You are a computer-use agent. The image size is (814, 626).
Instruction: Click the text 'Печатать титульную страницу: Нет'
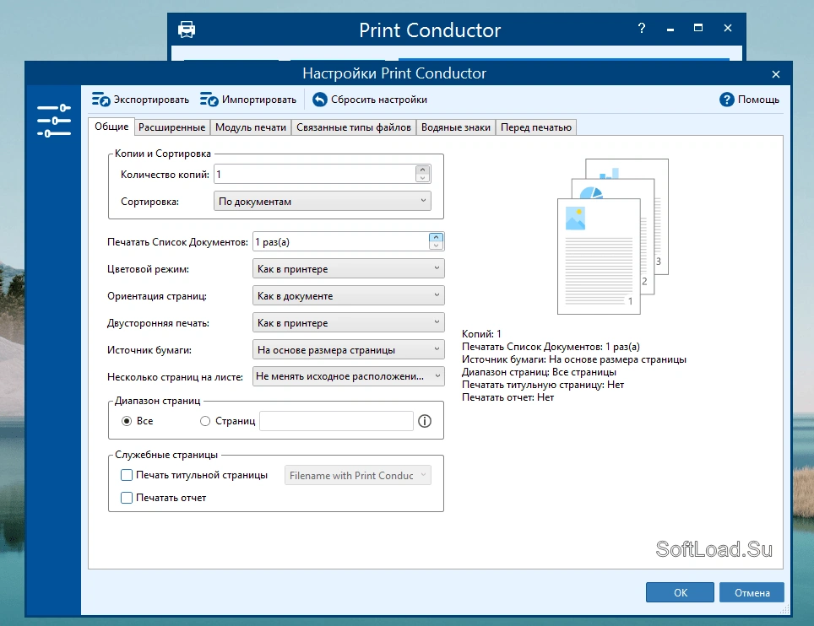tap(543, 385)
